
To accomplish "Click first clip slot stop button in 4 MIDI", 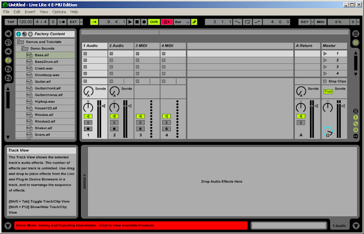I will click(164, 54).
